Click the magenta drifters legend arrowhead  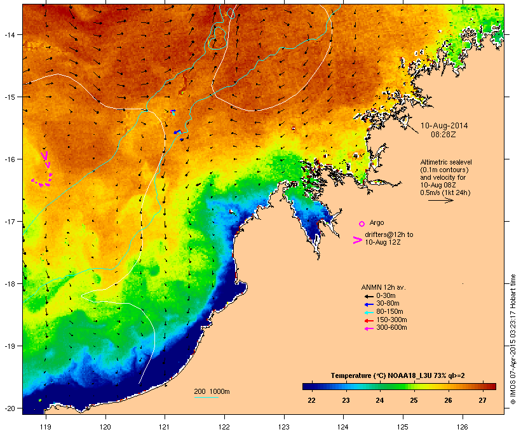click(x=357, y=240)
